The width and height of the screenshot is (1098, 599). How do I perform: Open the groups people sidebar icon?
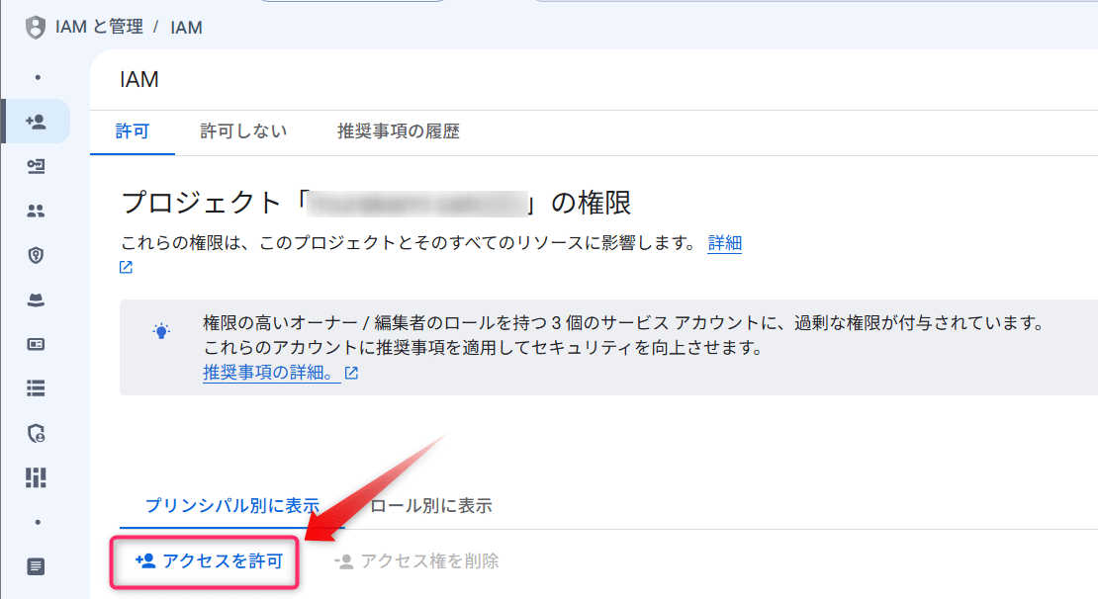[x=36, y=211]
